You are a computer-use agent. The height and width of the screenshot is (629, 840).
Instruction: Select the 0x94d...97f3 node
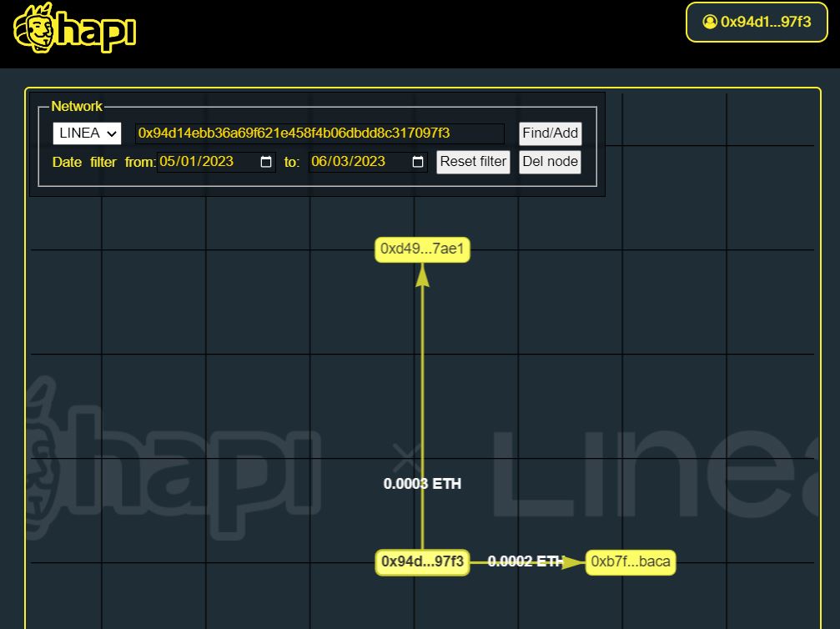(x=422, y=562)
